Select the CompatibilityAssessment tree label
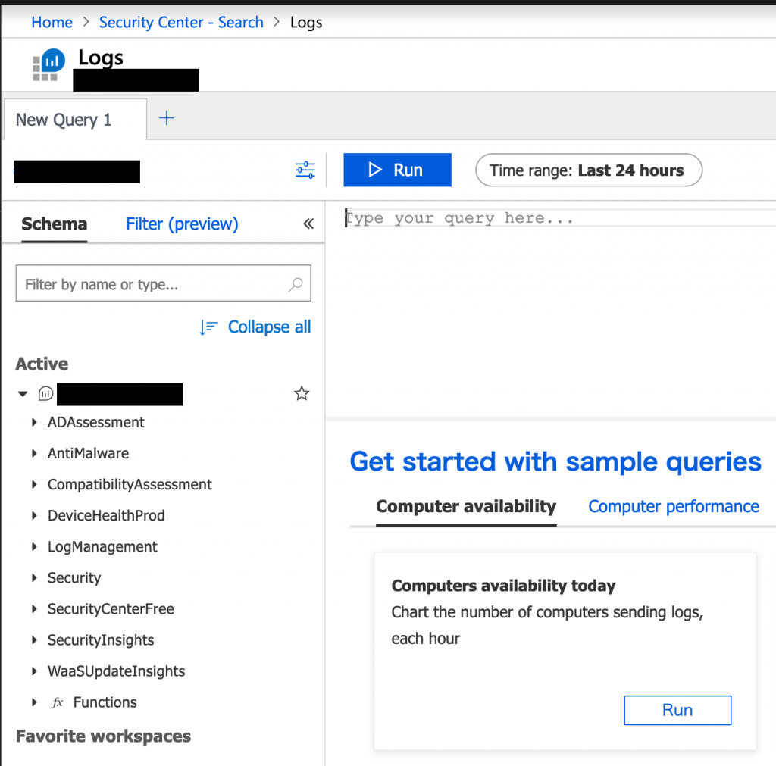776x766 pixels. 130,484
